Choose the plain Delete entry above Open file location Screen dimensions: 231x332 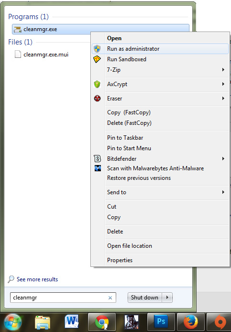[x=160, y=232]
